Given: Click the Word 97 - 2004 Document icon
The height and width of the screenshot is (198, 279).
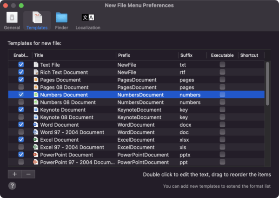Looking at the screenshot, I should point(36,132).
